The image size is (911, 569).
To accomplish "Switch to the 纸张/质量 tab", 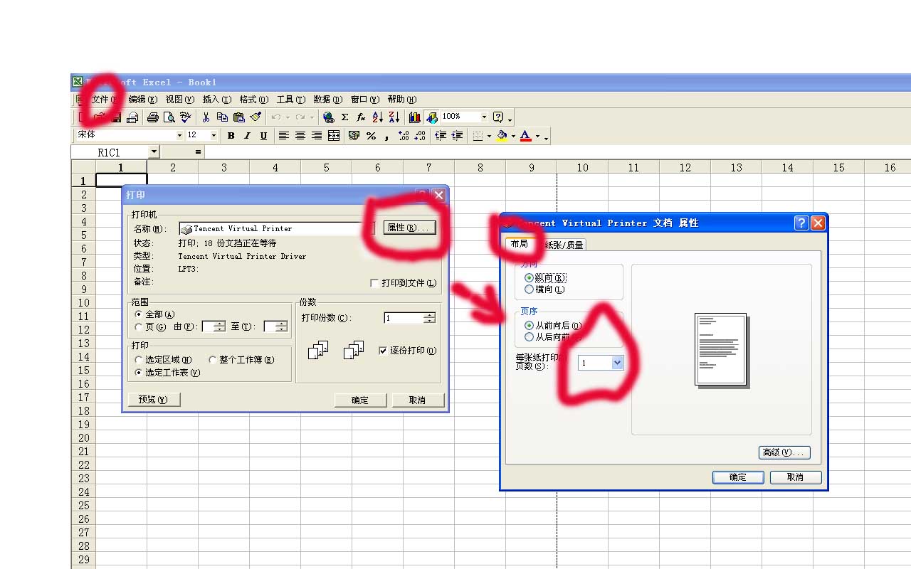I will click(564, 245).
